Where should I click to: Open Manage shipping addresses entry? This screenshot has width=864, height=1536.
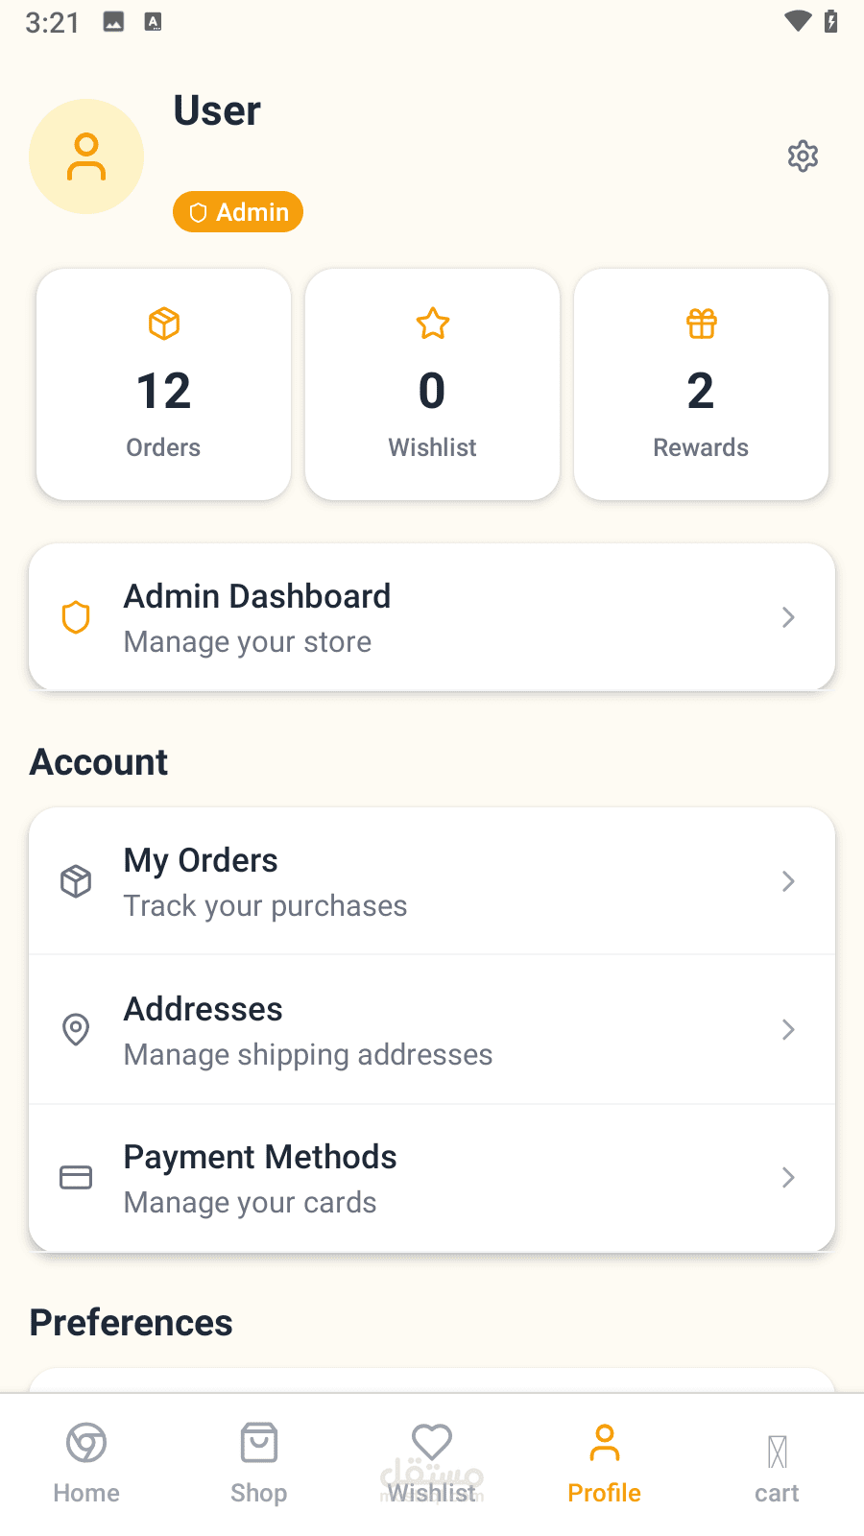[x=308, y=1054]
